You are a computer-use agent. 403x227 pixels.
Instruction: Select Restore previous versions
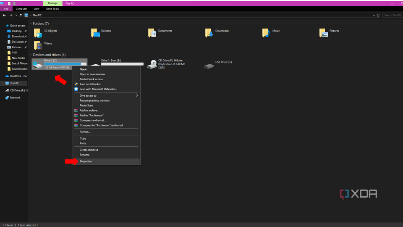tap(106, 100)
